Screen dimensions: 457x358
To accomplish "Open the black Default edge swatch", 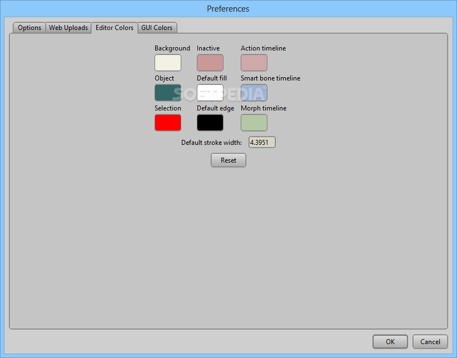I will (210, 123).
